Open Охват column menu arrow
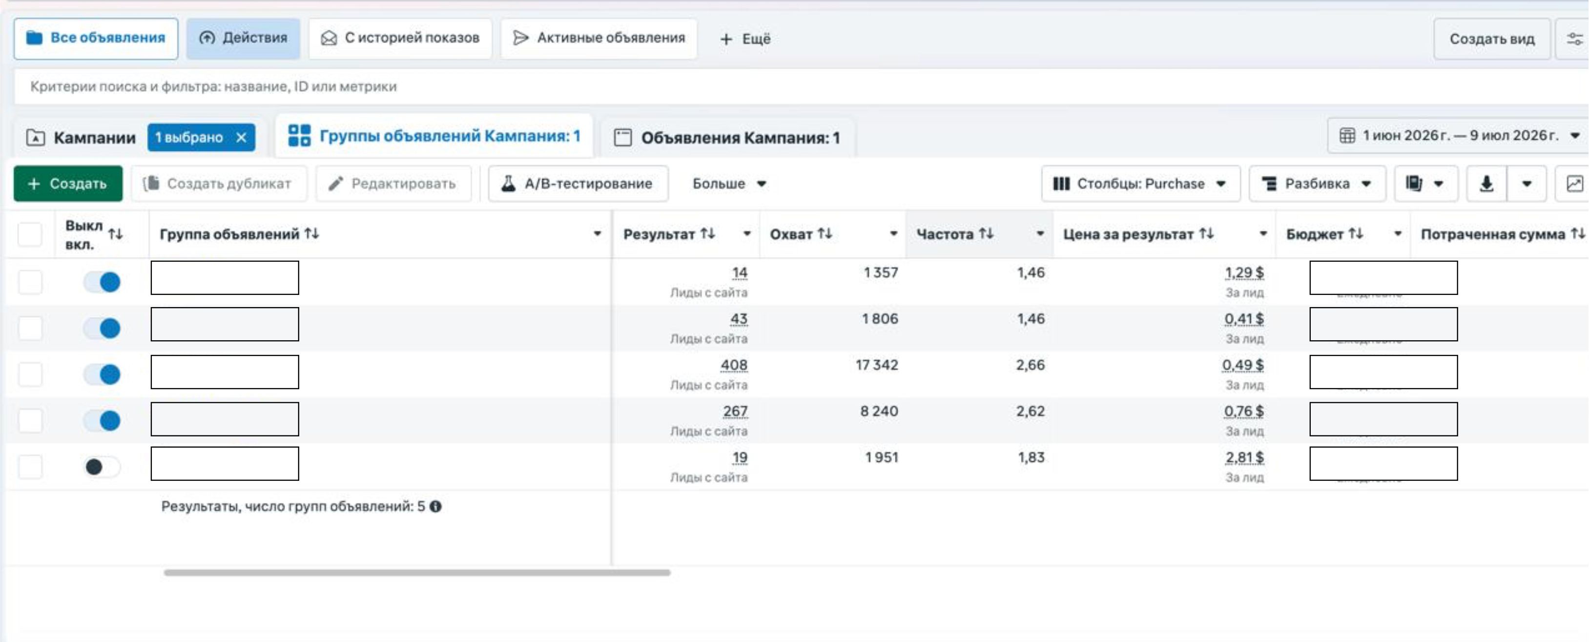Image resolution: width=1589 pixels, height=642 pixels. pyautogui.click(x=893, y=234)
